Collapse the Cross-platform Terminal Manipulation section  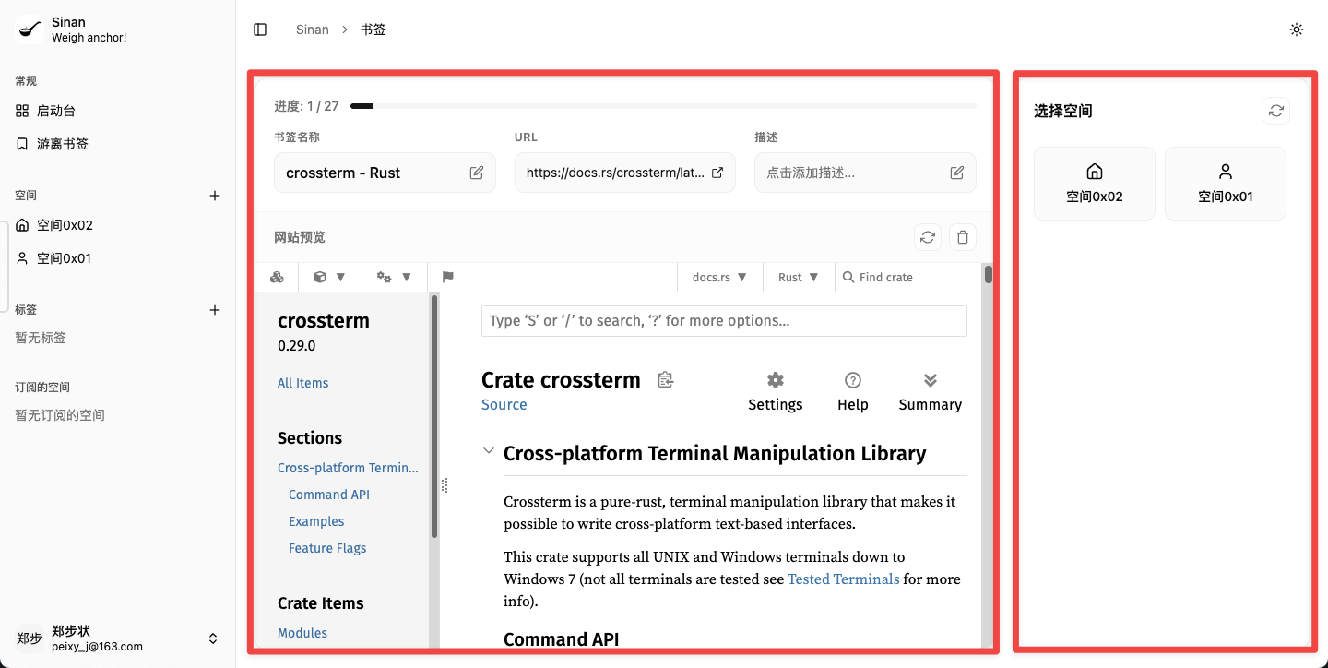(488, 451)
